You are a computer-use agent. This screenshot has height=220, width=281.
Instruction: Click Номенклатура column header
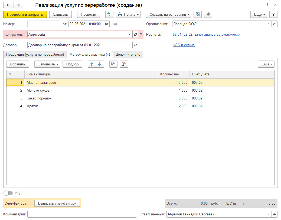91,74
